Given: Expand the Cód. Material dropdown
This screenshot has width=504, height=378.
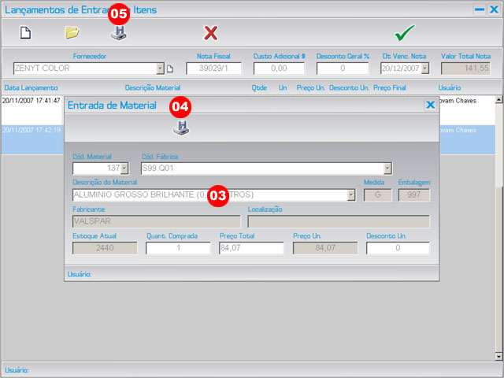Looking at the screenshot, I should pyautogui.click(x=124, y=168).
